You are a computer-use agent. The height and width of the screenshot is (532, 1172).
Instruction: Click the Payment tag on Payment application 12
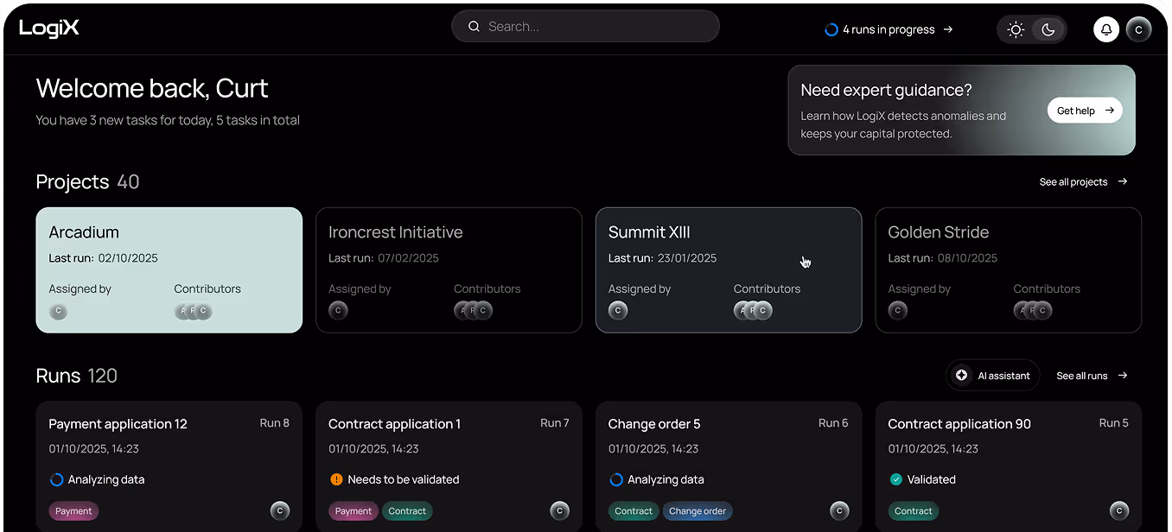coord(73,510)
